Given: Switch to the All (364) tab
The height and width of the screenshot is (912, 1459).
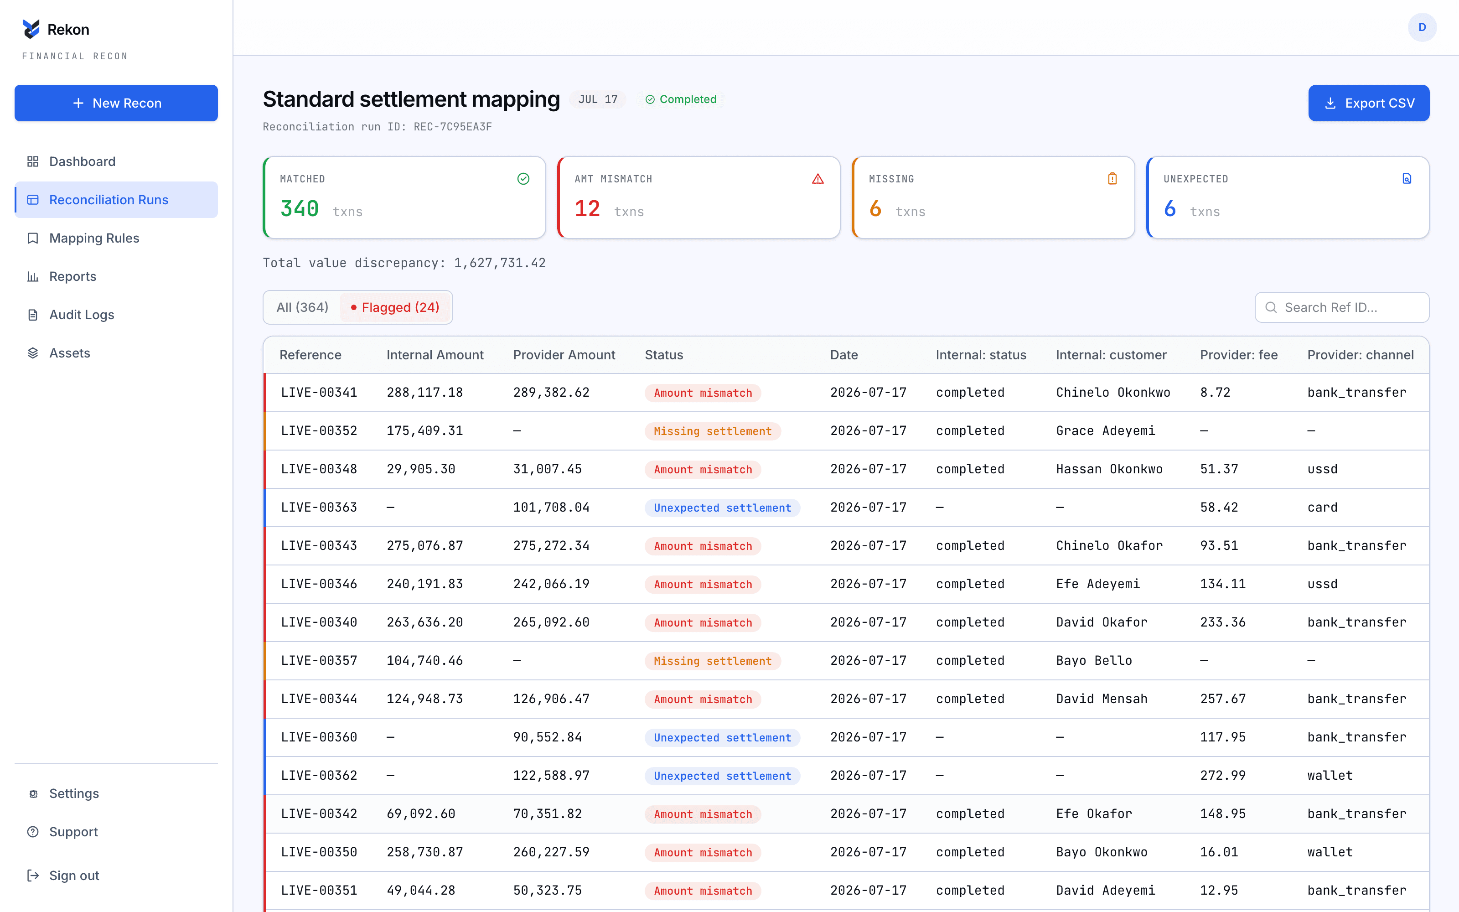Looking at the screenshot, I should (x=303, y=308).
